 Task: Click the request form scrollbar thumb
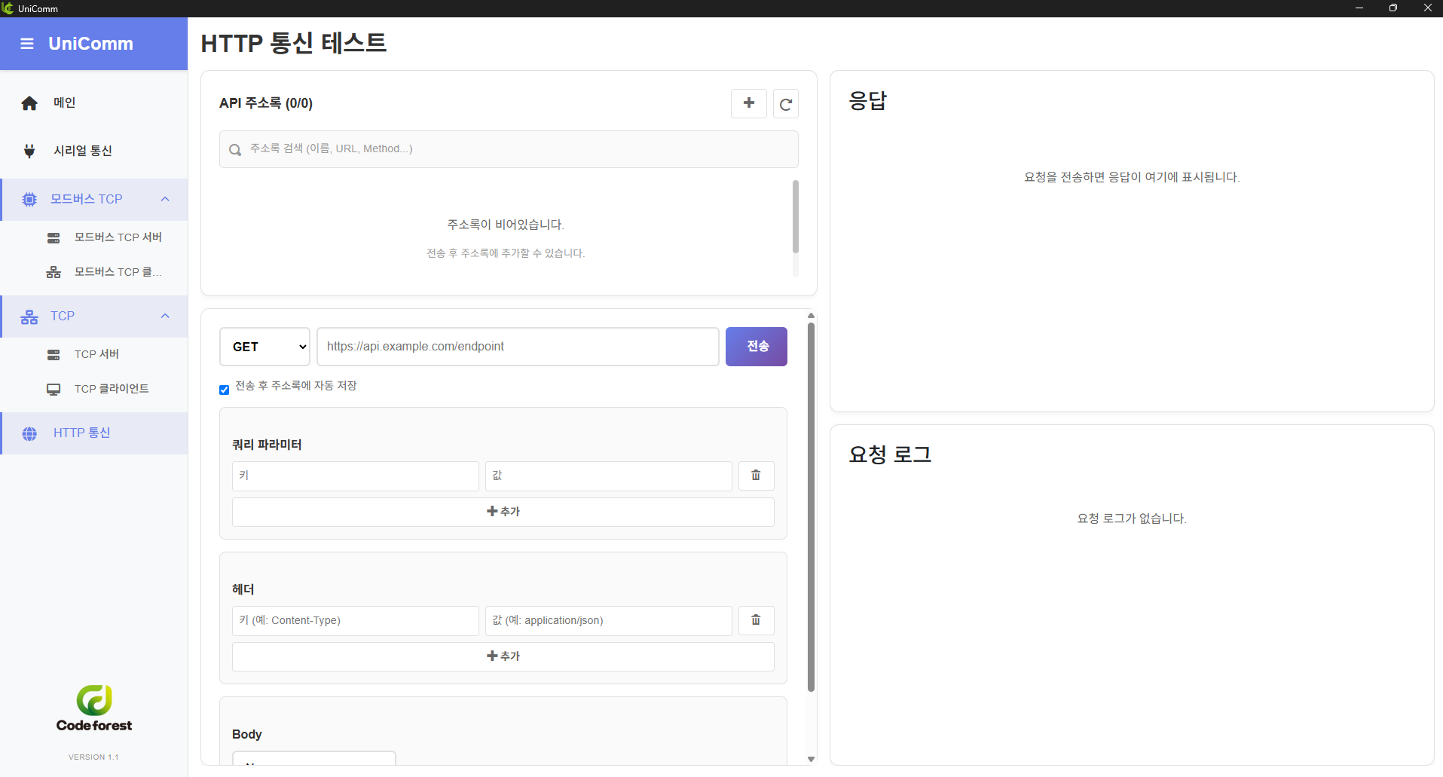pyautogui.click(x=812, y=506)
